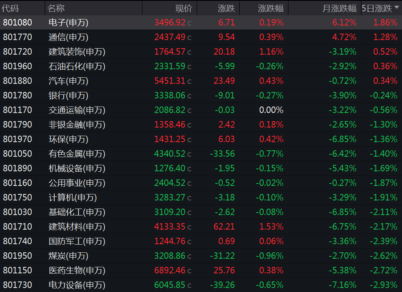
Task: Sort by the 代码 column header
Action: point(11,8)
